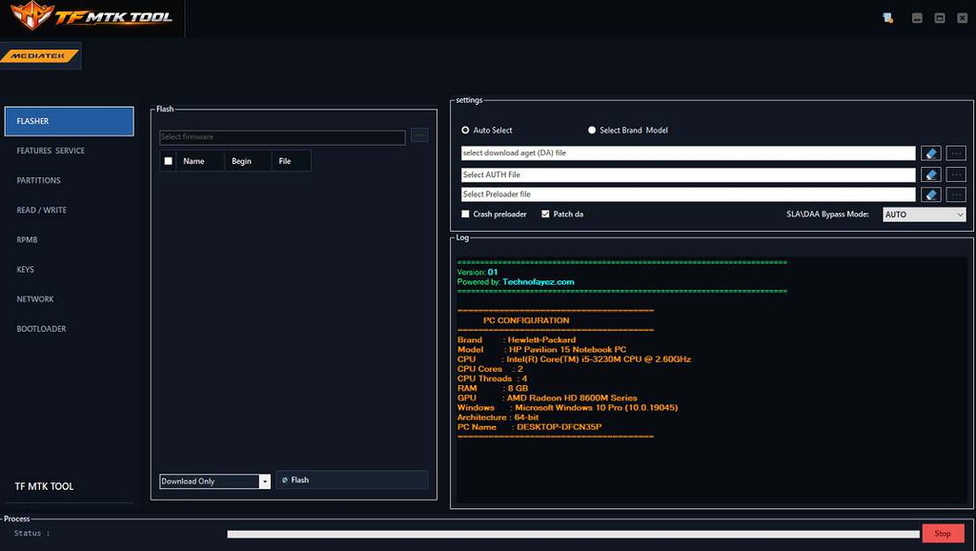Image resolution: width=976 pixels, height=551 pixels.
Task: Open the BOOTLOADER section
Action: (x=41, y=329)
